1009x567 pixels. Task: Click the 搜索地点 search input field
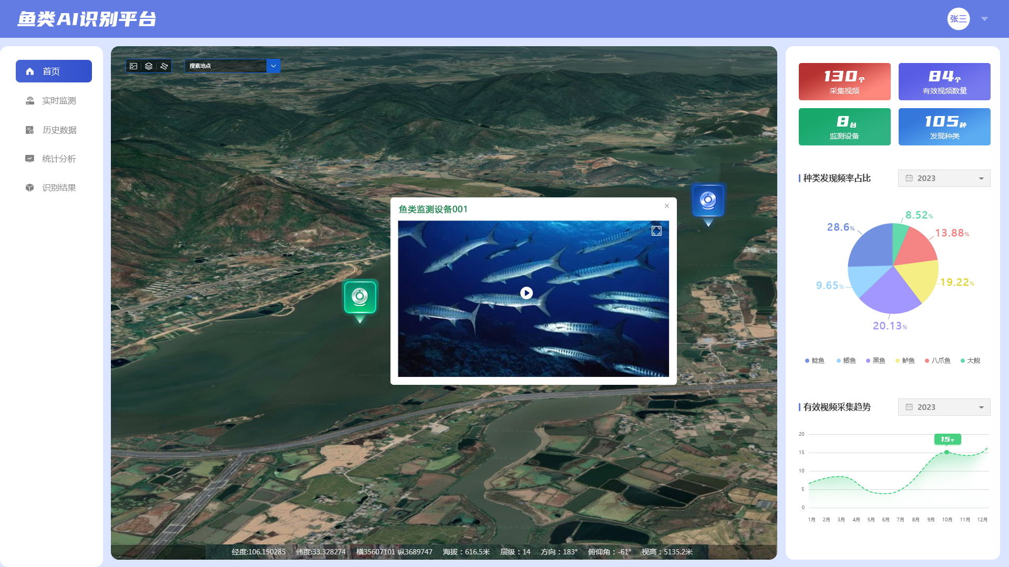[x=225, y=66]
